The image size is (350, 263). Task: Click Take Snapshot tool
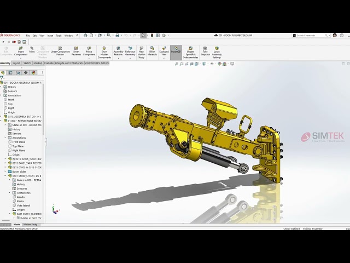point(205,51)
